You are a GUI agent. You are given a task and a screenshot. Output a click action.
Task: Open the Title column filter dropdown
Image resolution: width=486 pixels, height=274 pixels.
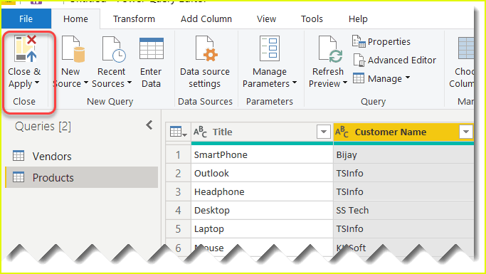click(324, 132)
